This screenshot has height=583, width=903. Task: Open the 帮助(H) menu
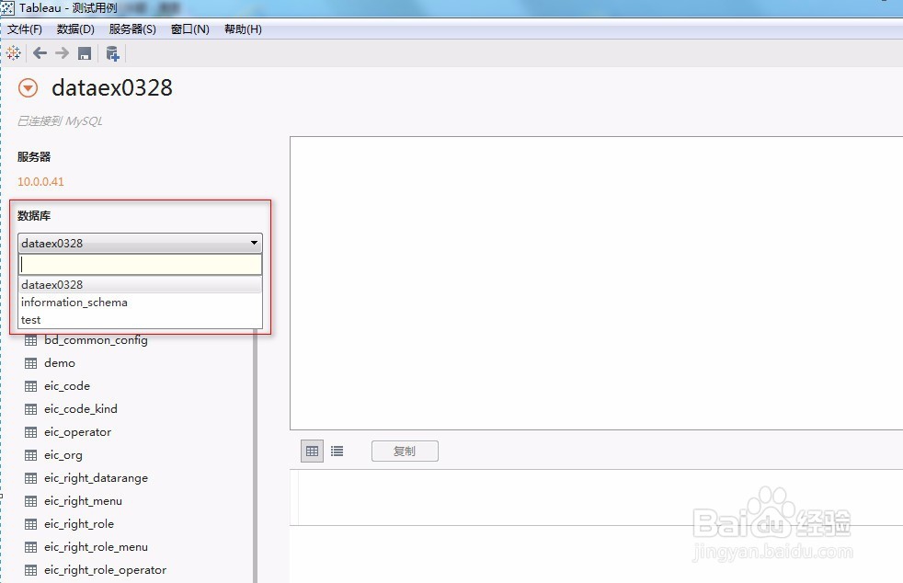(x=243, y=29)
